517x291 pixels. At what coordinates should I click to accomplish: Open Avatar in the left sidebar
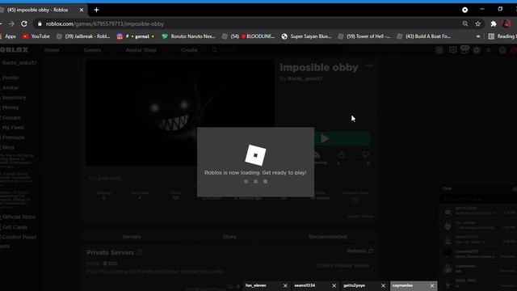pyautogui.click(x=11, y=87)
